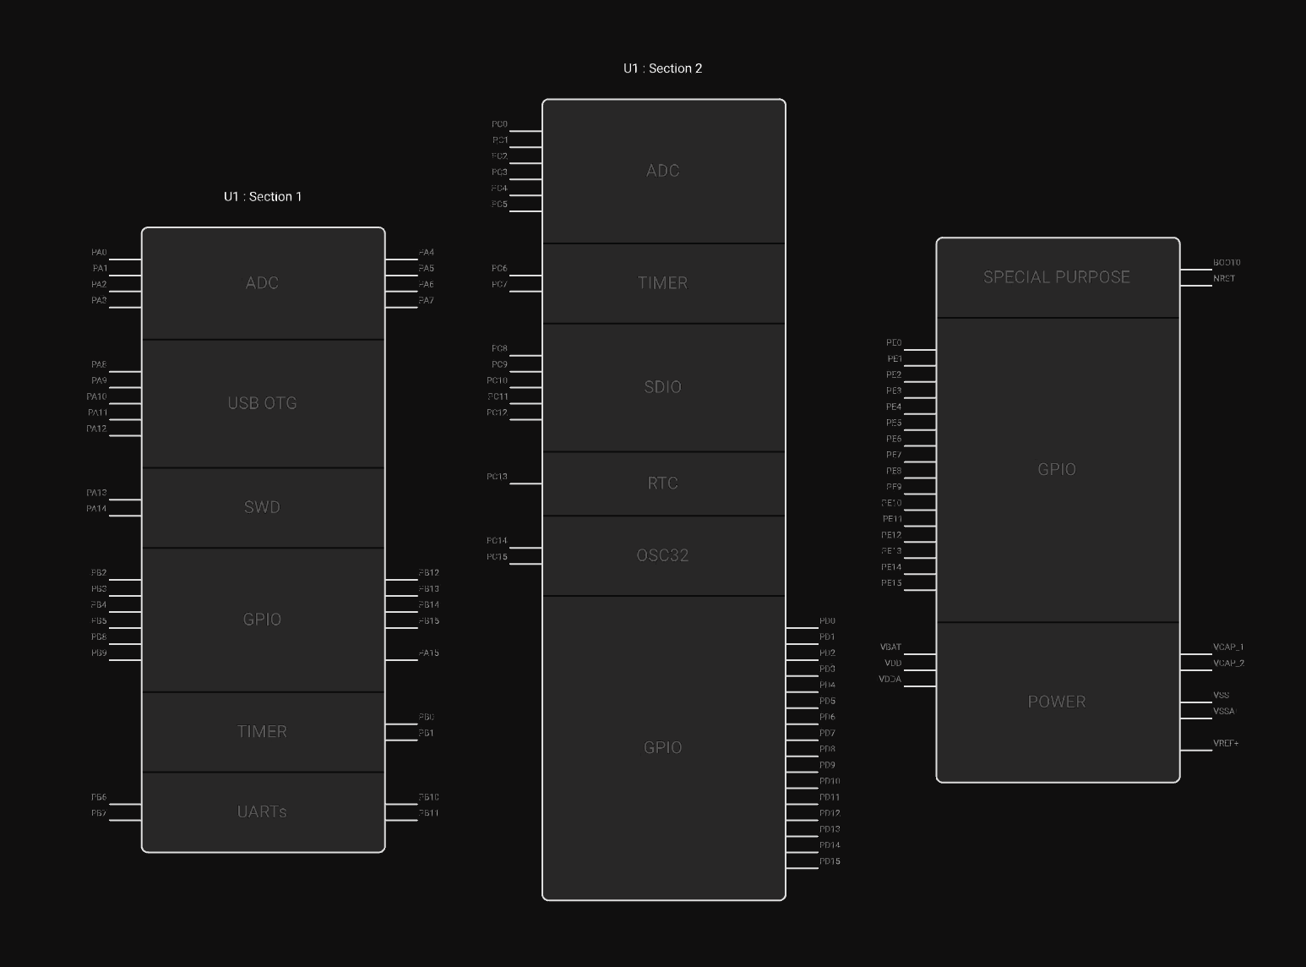Click the PA15 pin label
1306x967 pixels.
[x=428, y=653]
